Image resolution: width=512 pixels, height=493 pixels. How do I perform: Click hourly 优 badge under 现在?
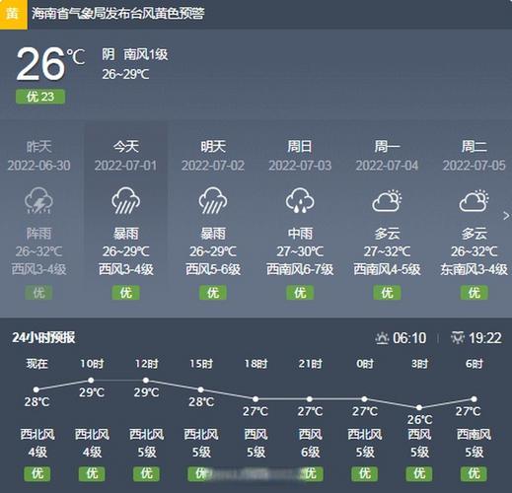(x=37, y=473)
